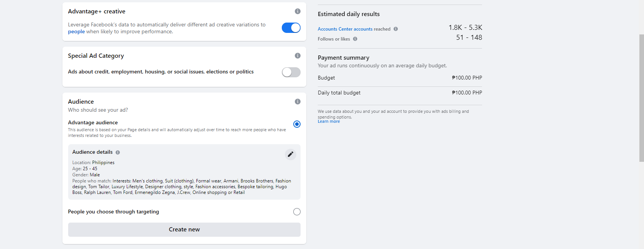Open the Accounts Center accounts link
This screenshot has width=644, height=249.
point(345,29)
